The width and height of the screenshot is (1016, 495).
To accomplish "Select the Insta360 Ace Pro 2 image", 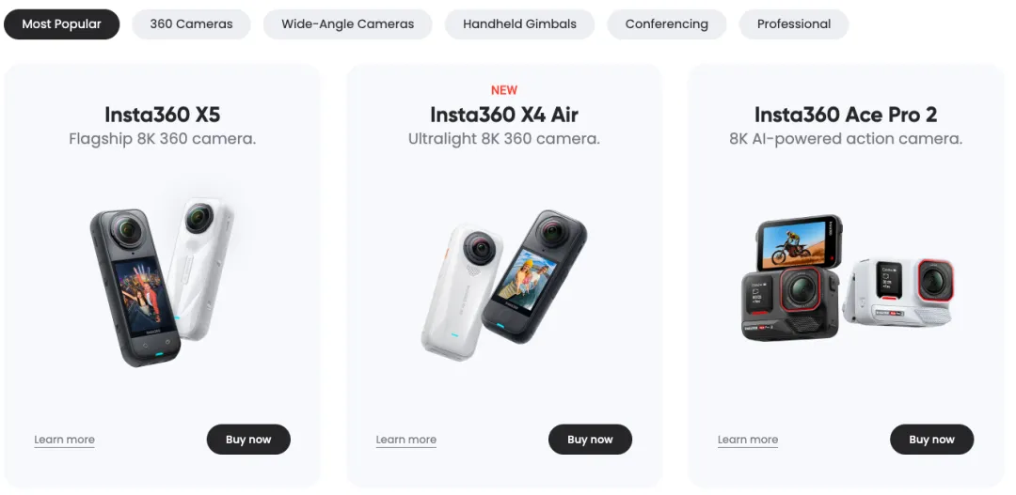I will [x=847, y=279].
